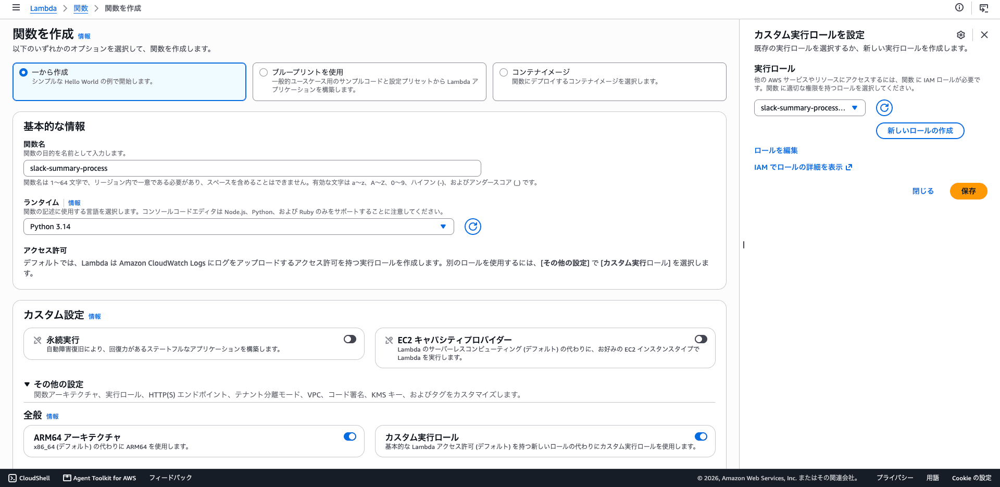Click the 基本的な情報 heading
This screenshot has width=1000, height=487.
coord(54,127)
